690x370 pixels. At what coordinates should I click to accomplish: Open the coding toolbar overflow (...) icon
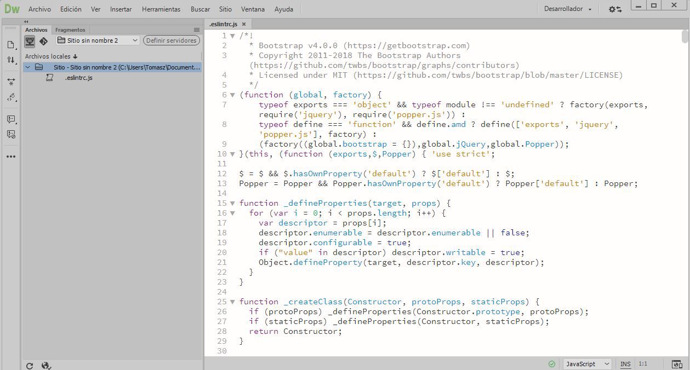(x=11, y=156)
